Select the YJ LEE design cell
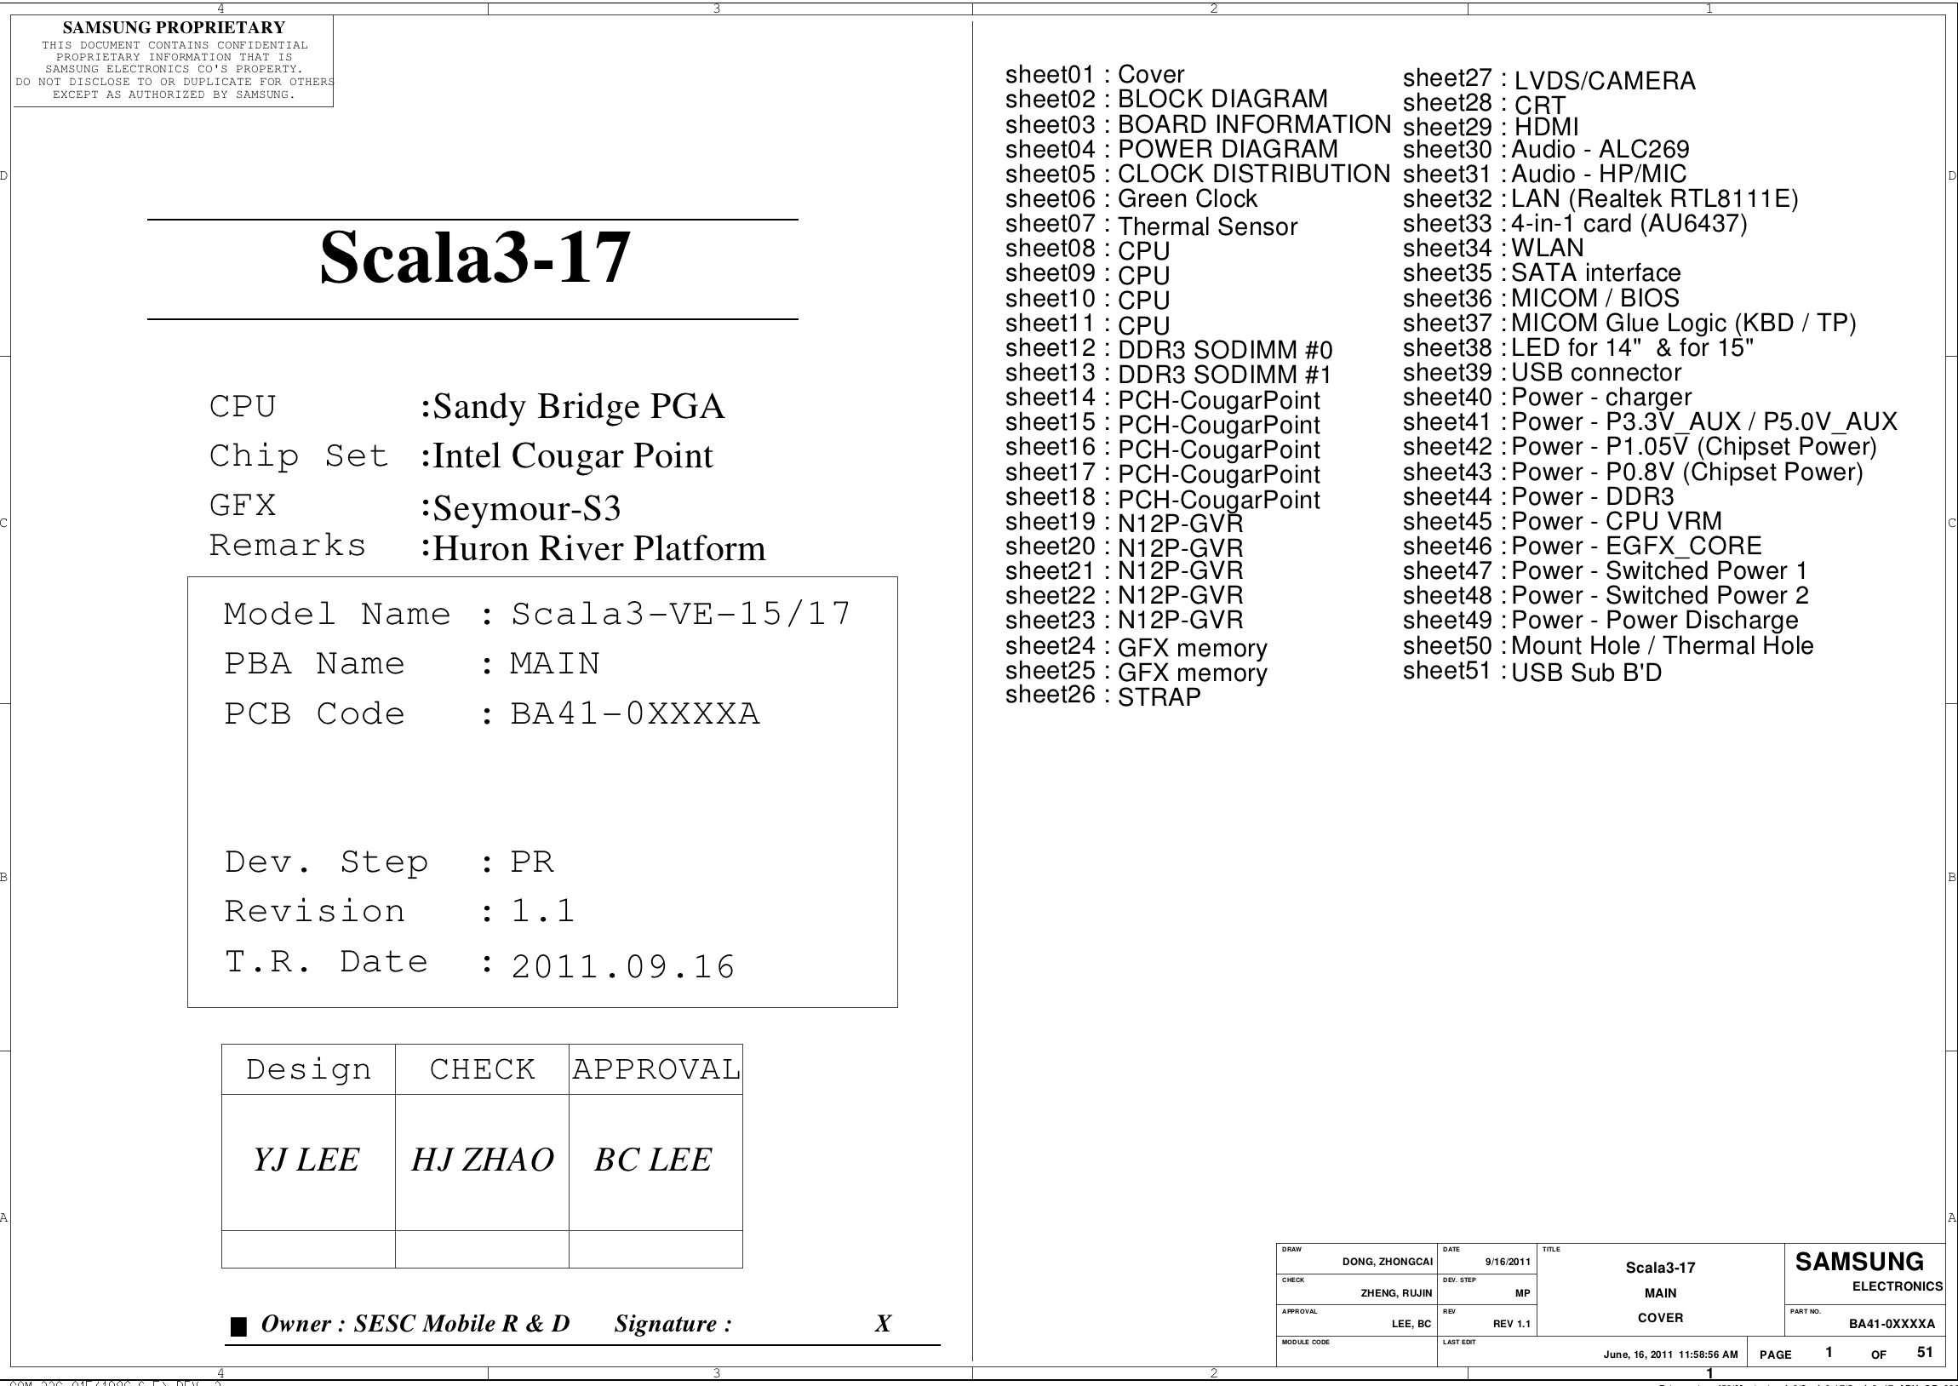The width and height of the screenshot is (1958, 1386). pos(307,1160)
